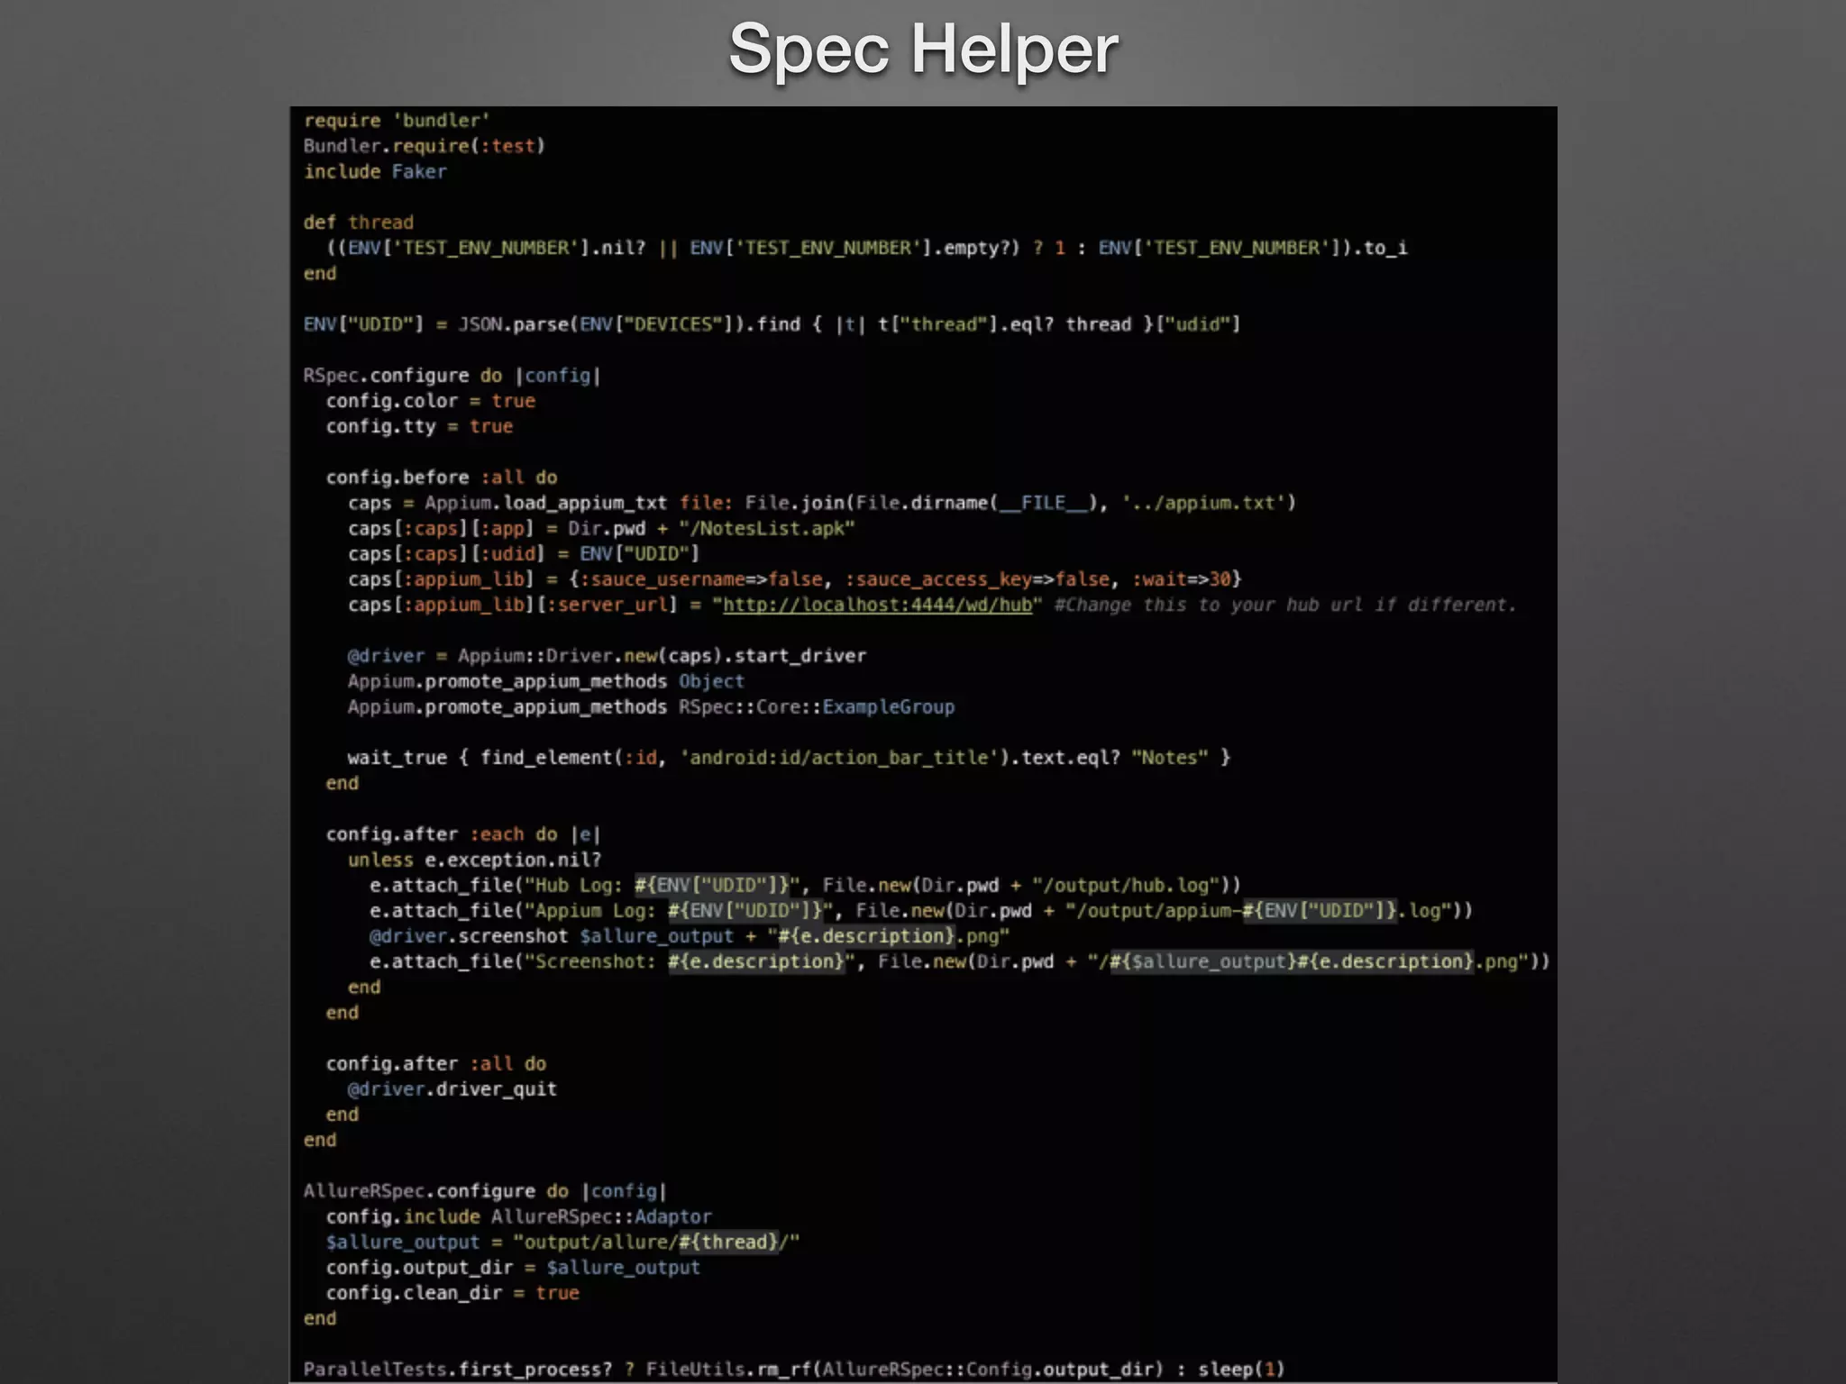
Task: Click the TEST_ENV_NUMBER ternary code line
Action: pyautogui.click(x=866, y=248)
